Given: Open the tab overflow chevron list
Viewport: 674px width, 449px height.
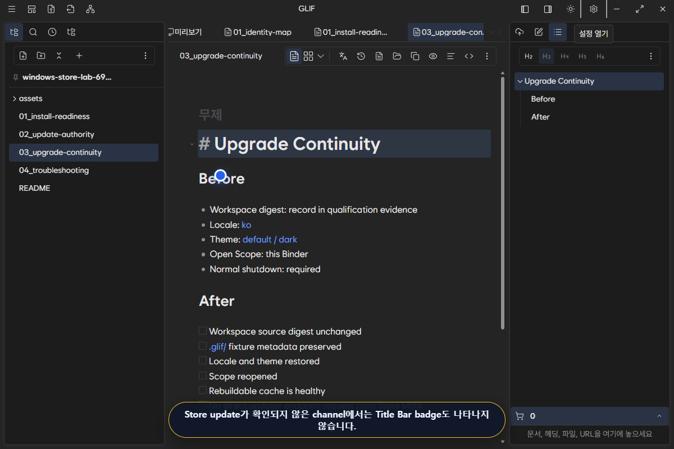Looking at the screenshot, I should [491, 32].
